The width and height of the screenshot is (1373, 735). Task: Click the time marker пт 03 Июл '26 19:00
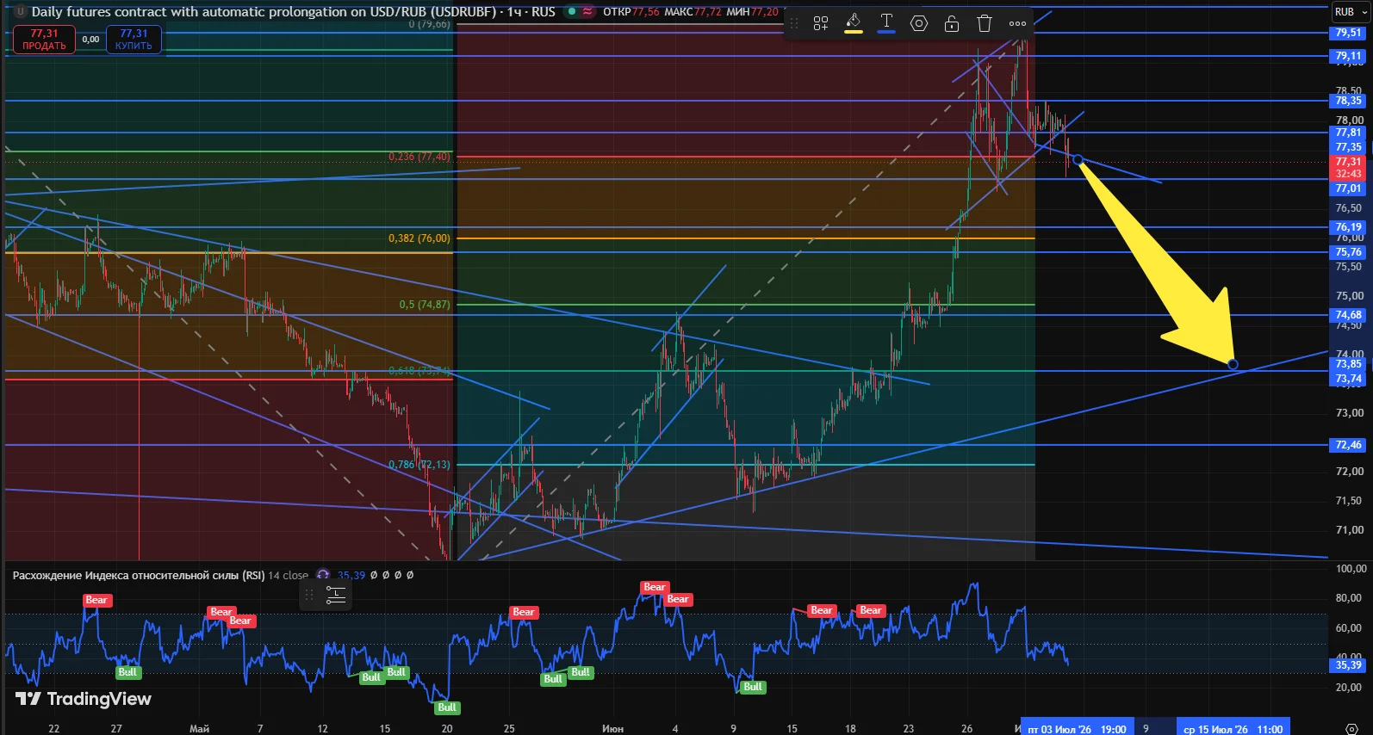click(1077, 729)
